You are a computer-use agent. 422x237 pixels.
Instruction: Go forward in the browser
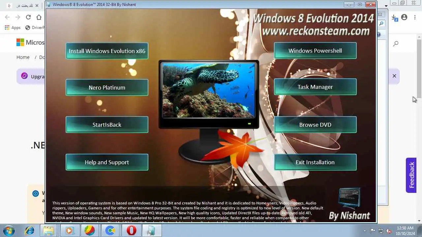(18, 17)
